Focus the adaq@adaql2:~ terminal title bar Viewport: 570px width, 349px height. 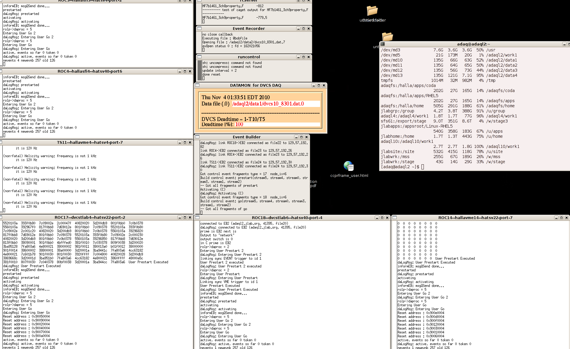pyautogui.click(x=473, y=44)
